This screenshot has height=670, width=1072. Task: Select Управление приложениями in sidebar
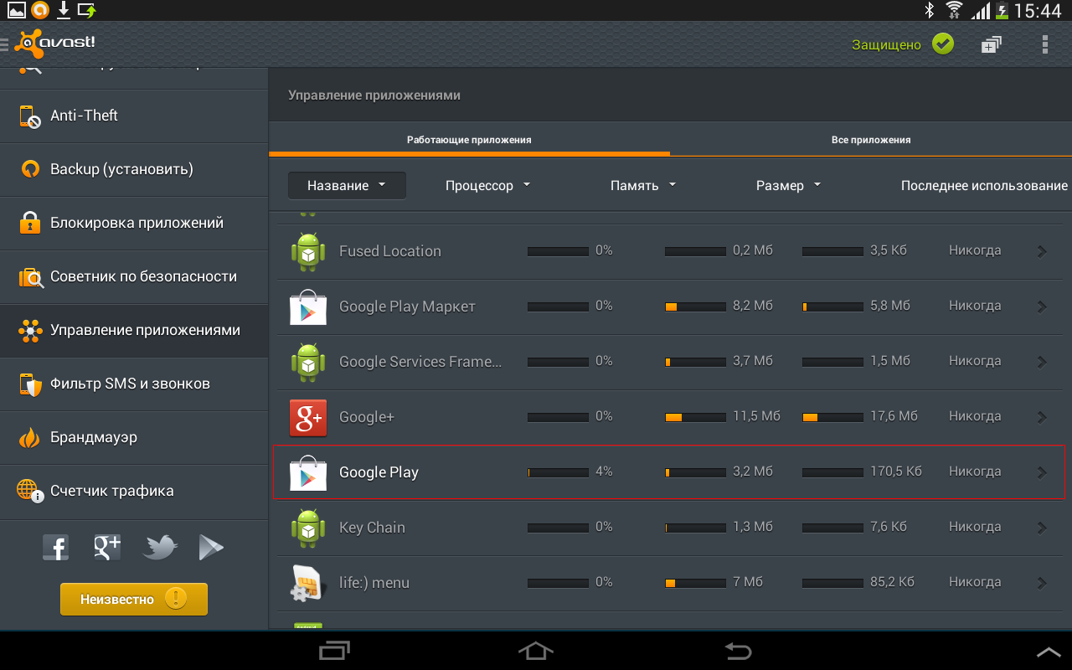coord(134,330)
